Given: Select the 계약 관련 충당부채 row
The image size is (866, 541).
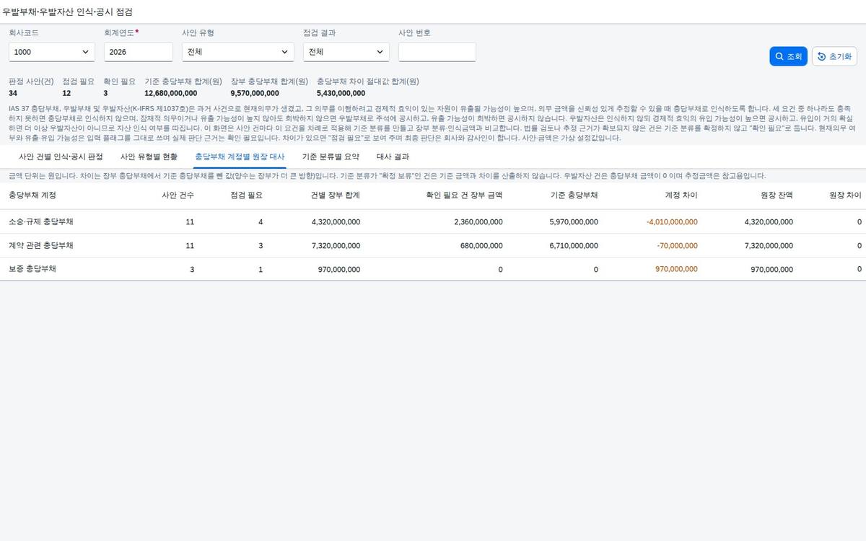Looking at the screenshot, I should click(433, 246).
